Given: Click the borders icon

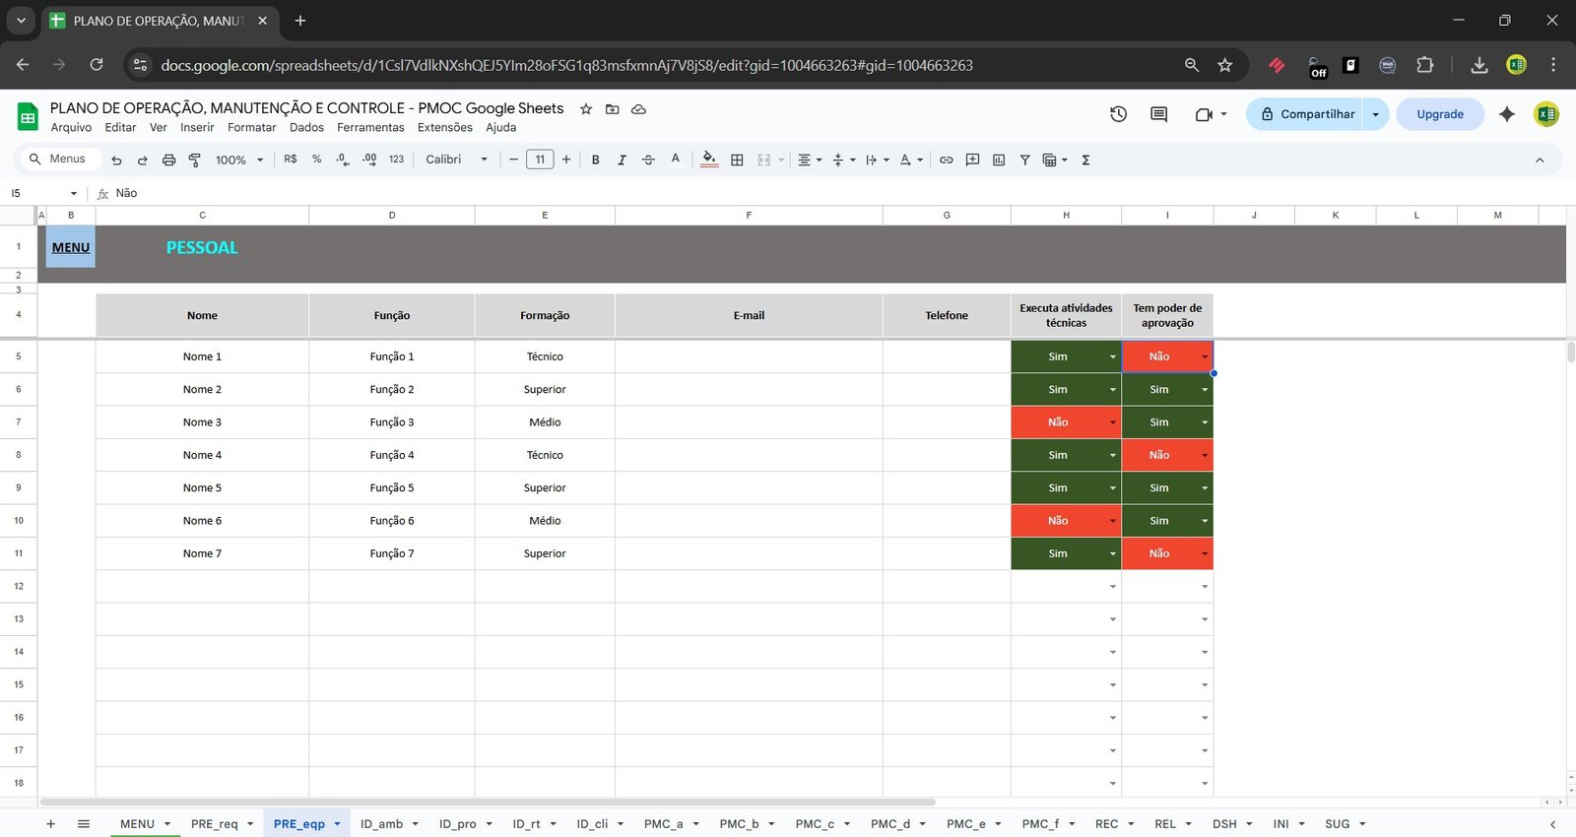Looking at the screenshot, I should [x=737, y=160].
